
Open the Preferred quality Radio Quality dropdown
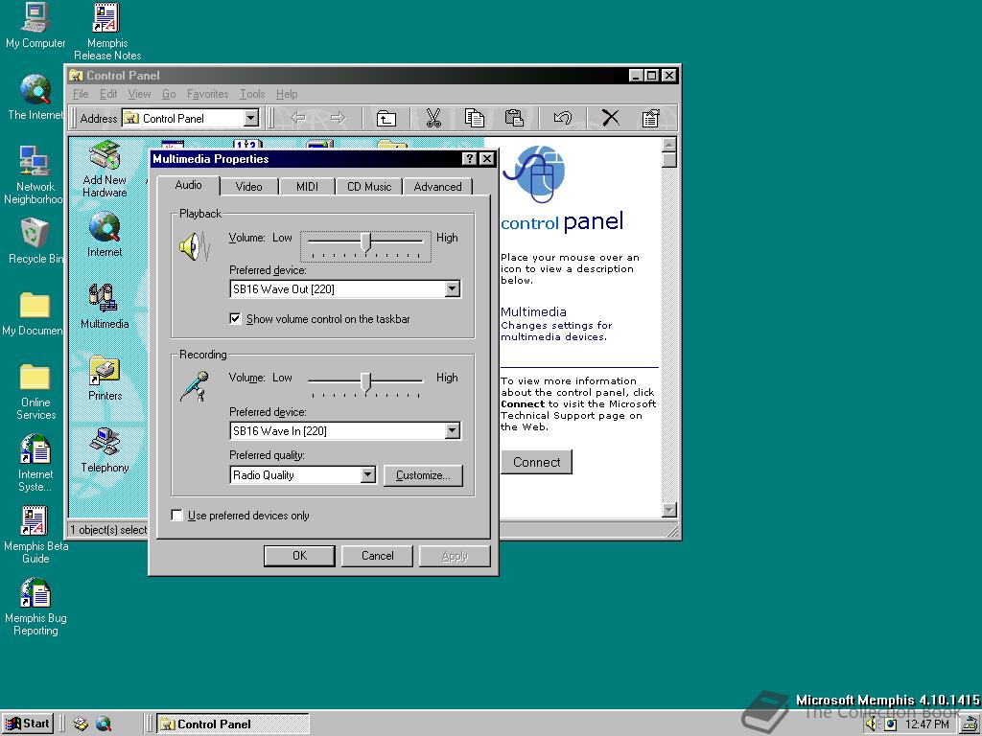point(367,475)
